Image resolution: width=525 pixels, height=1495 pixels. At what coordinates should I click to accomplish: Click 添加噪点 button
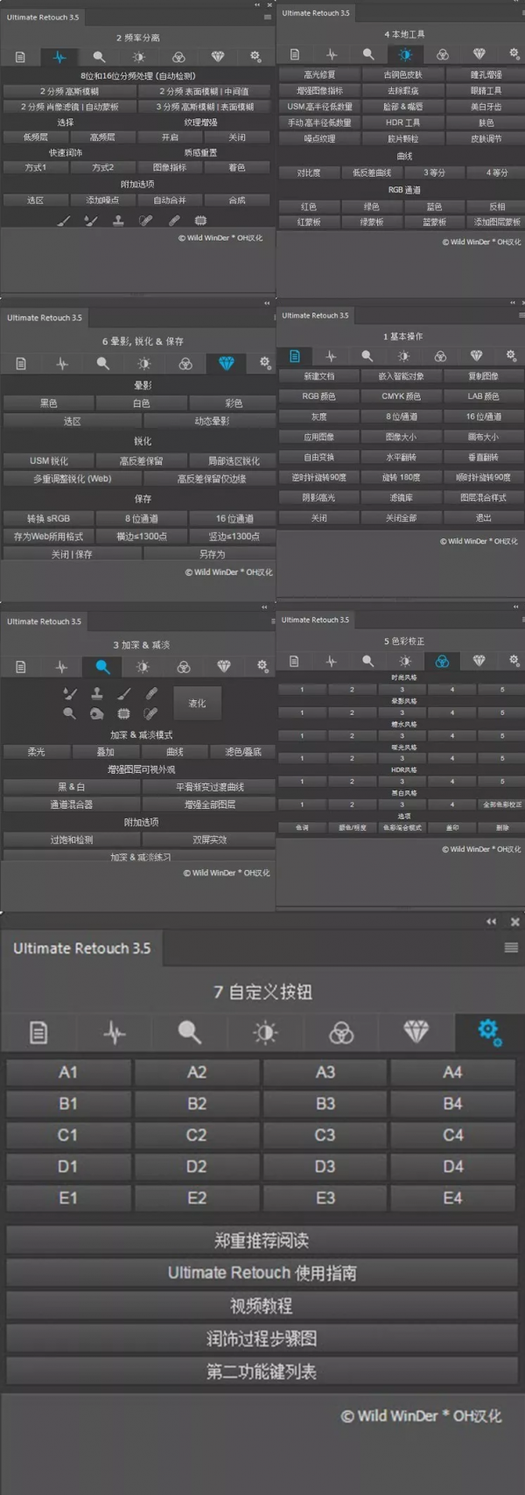102,200
